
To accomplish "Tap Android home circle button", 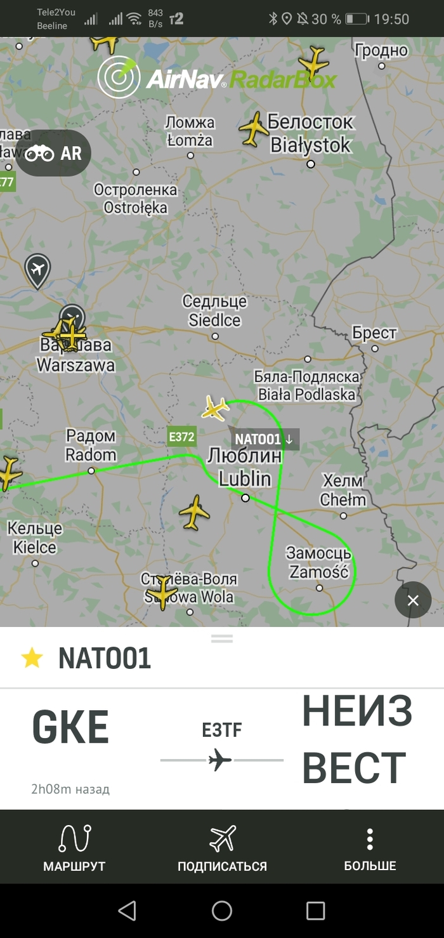I will click(x=222, y=911).
